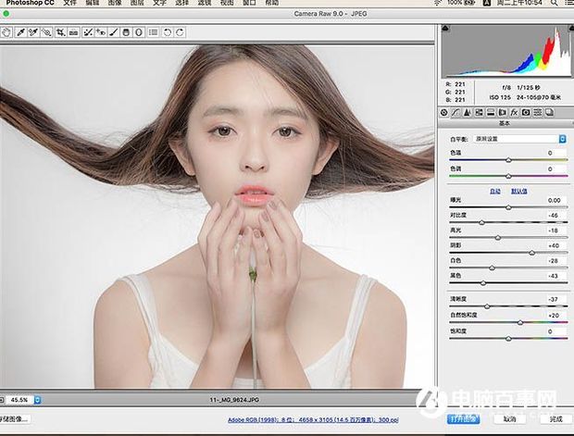This screenshot has height=436, width=574.
Task: Rotate image counterclockwise
Action: pos(168,32)
